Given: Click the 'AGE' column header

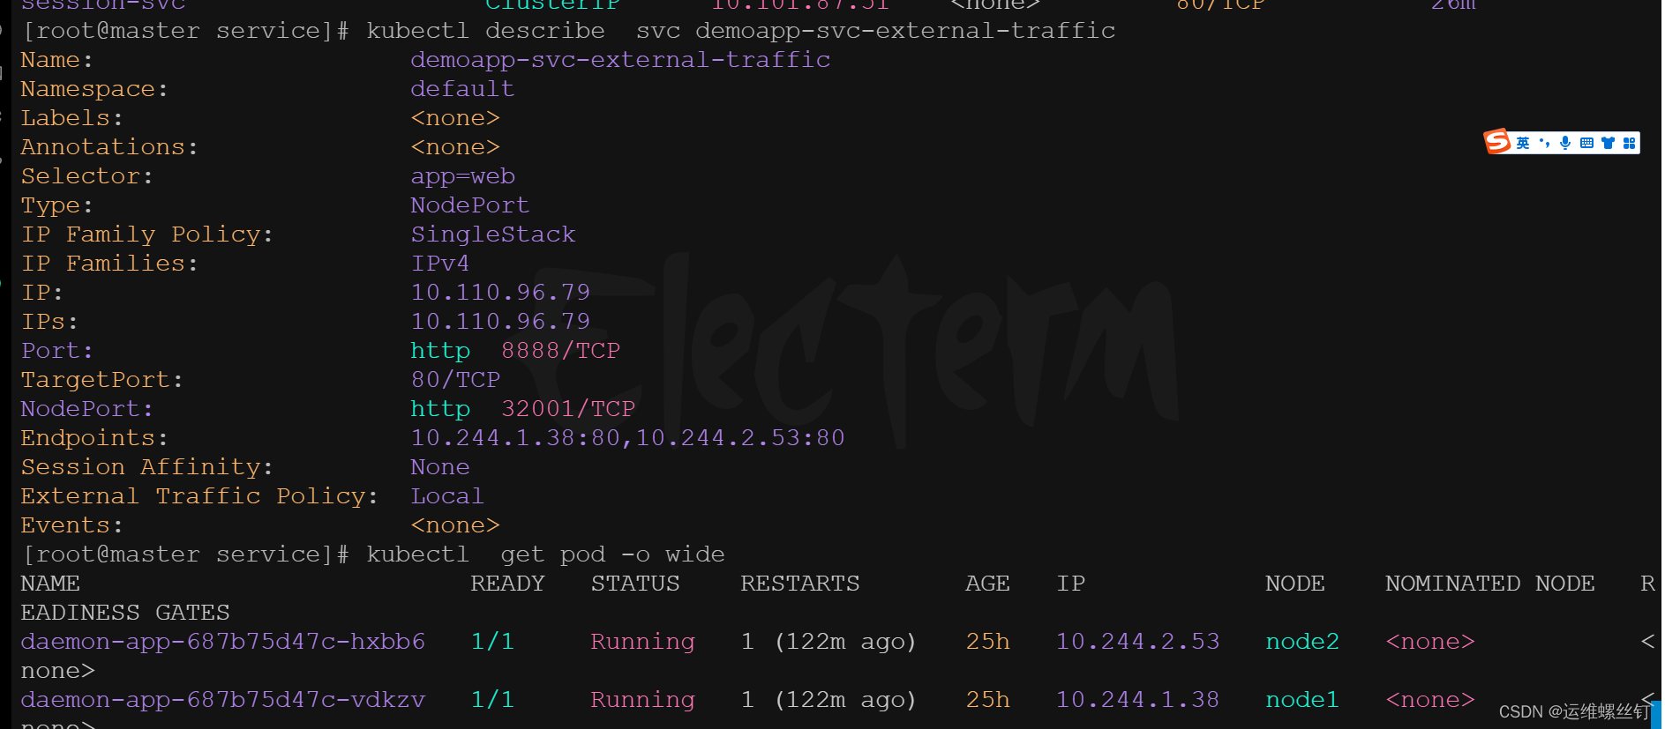Looking at the screenshot, I should (987, 584).
